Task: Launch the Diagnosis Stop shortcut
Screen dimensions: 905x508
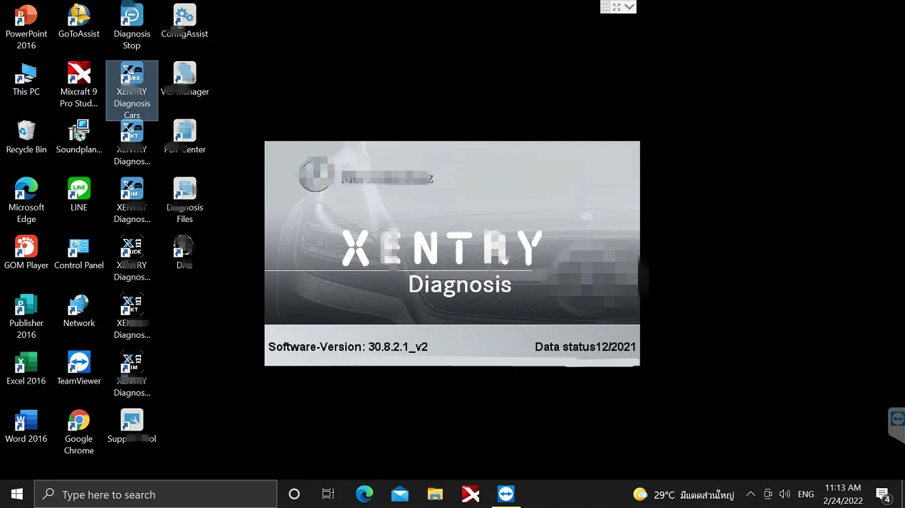Action: coord(132,27)
